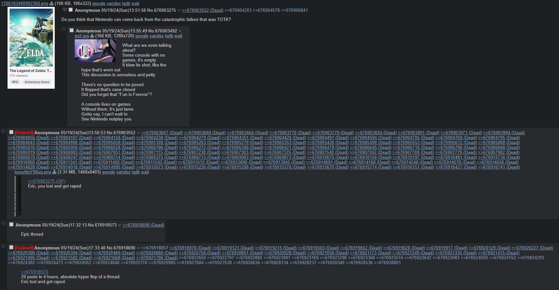The width and height of the screenshot is (559, 290).
Task: Expand the tall iuvuvtfzt798ug.png thumbnail
Action: (x=18, y=196)
